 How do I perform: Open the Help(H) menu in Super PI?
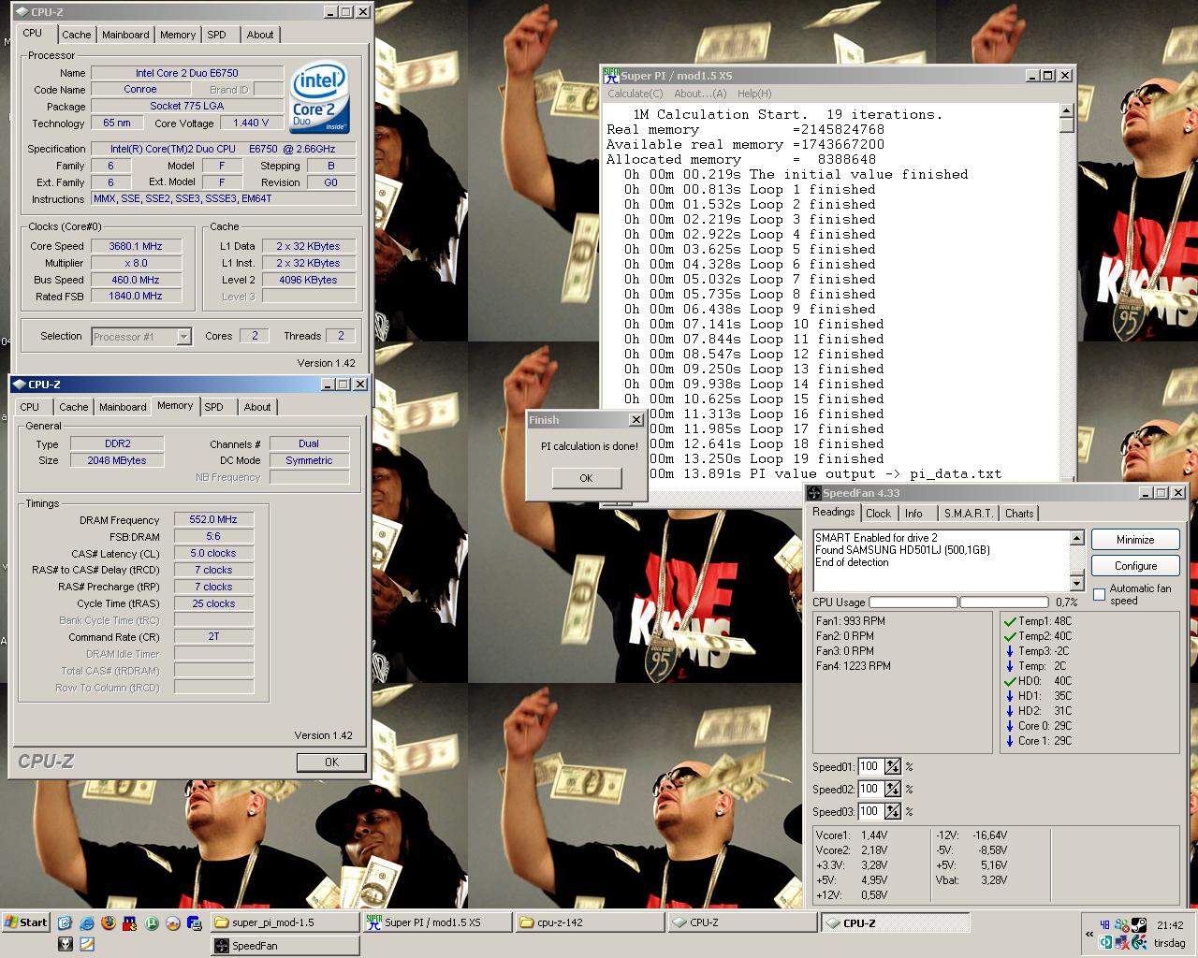[754, 94]
